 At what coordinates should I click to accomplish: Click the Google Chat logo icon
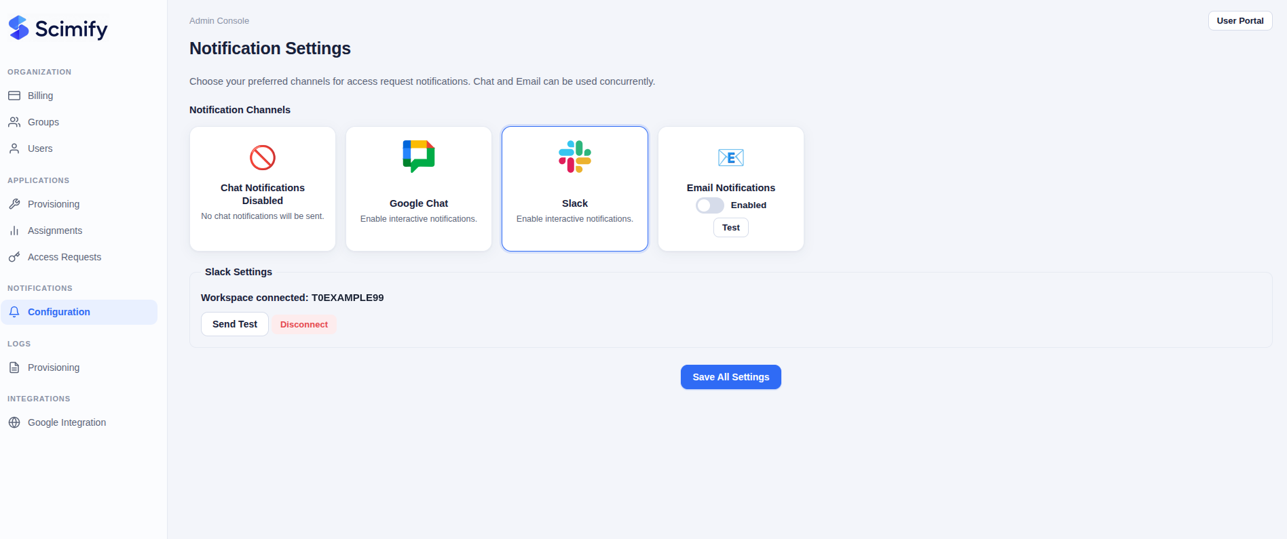[419, 157]
